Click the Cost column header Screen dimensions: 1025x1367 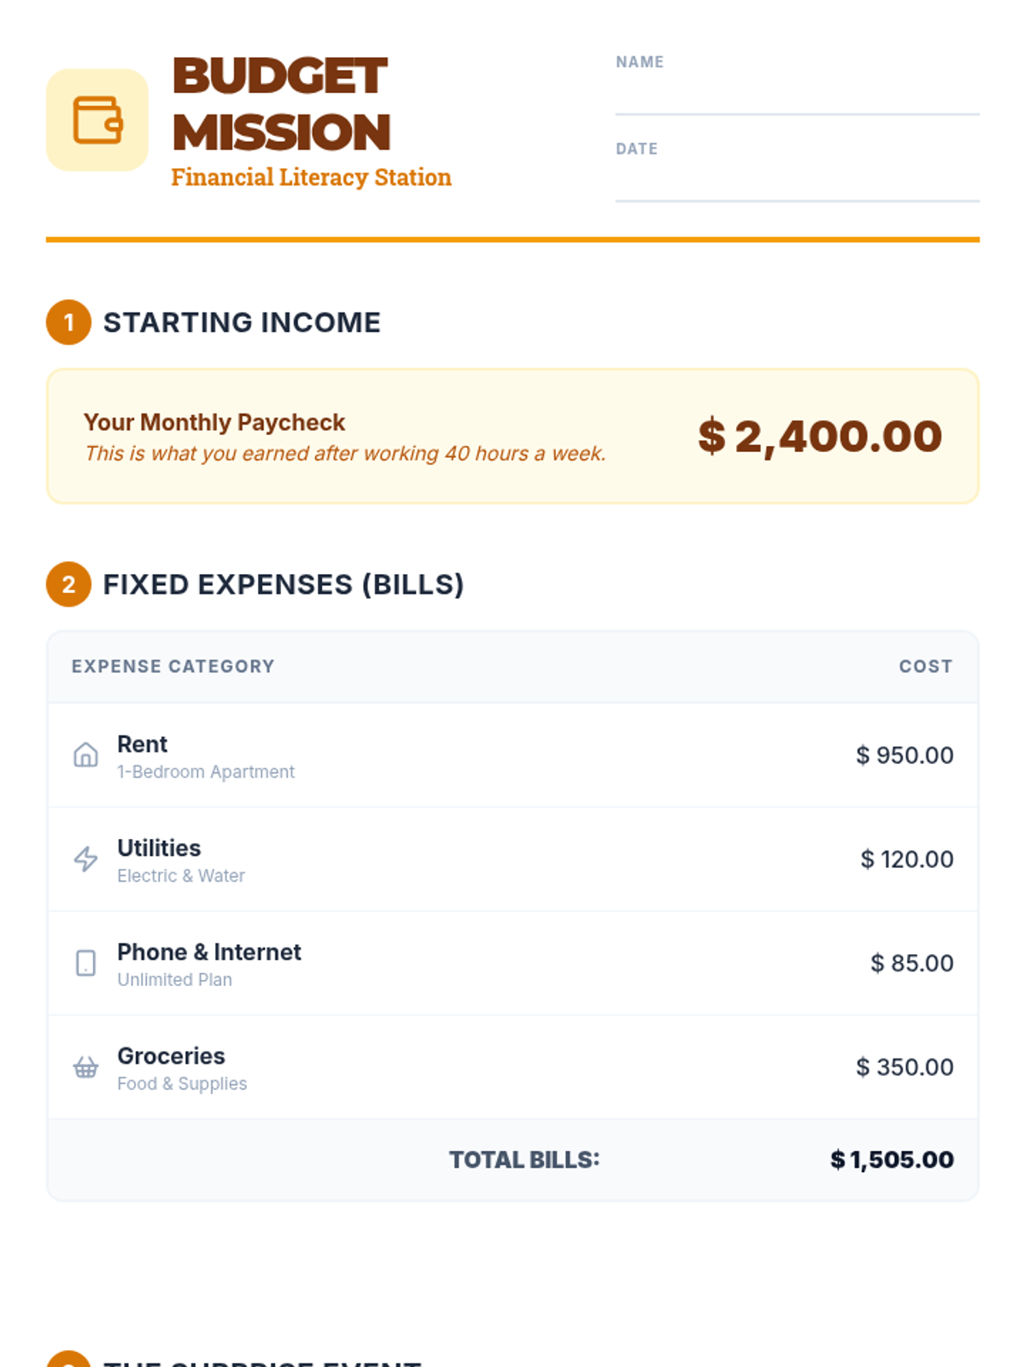pyautogui.click(x=925, y=666)
